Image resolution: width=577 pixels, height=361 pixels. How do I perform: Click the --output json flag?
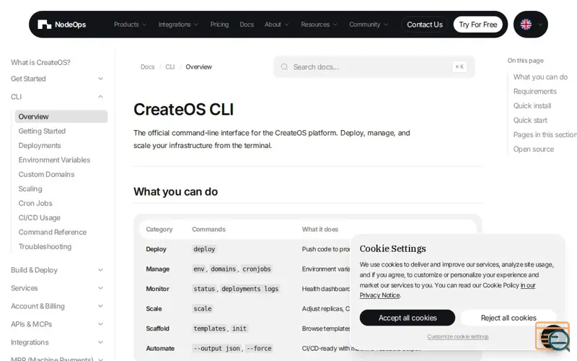(217, 348)
